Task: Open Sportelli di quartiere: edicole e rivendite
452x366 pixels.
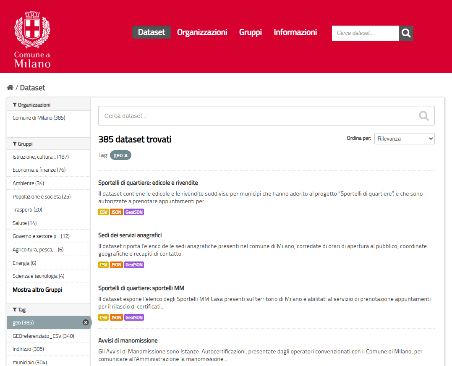Action: point(148,183)
